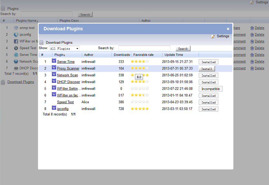Image resolution: width=269 pixels, height=185 pixels.
Task: Click the Installed button for ipconfig
Action: click(208, 109)
